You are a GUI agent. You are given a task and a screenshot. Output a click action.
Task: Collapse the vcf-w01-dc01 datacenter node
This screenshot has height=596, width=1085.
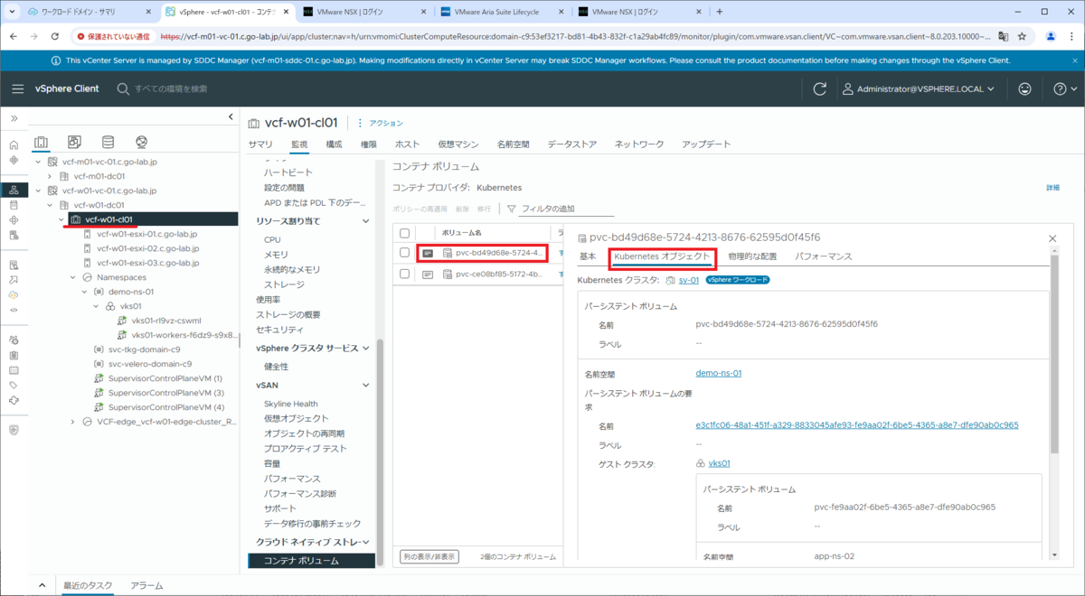tap(50, 205)
